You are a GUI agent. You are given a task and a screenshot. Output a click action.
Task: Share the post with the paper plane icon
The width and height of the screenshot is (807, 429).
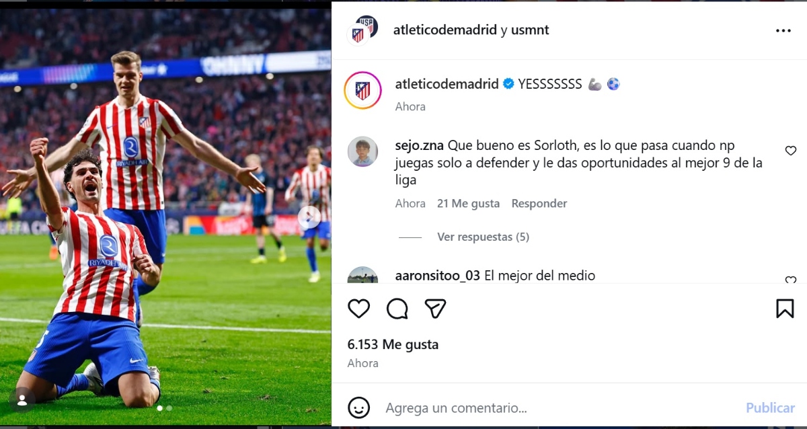pyautogui.click(x=436, y=309)
